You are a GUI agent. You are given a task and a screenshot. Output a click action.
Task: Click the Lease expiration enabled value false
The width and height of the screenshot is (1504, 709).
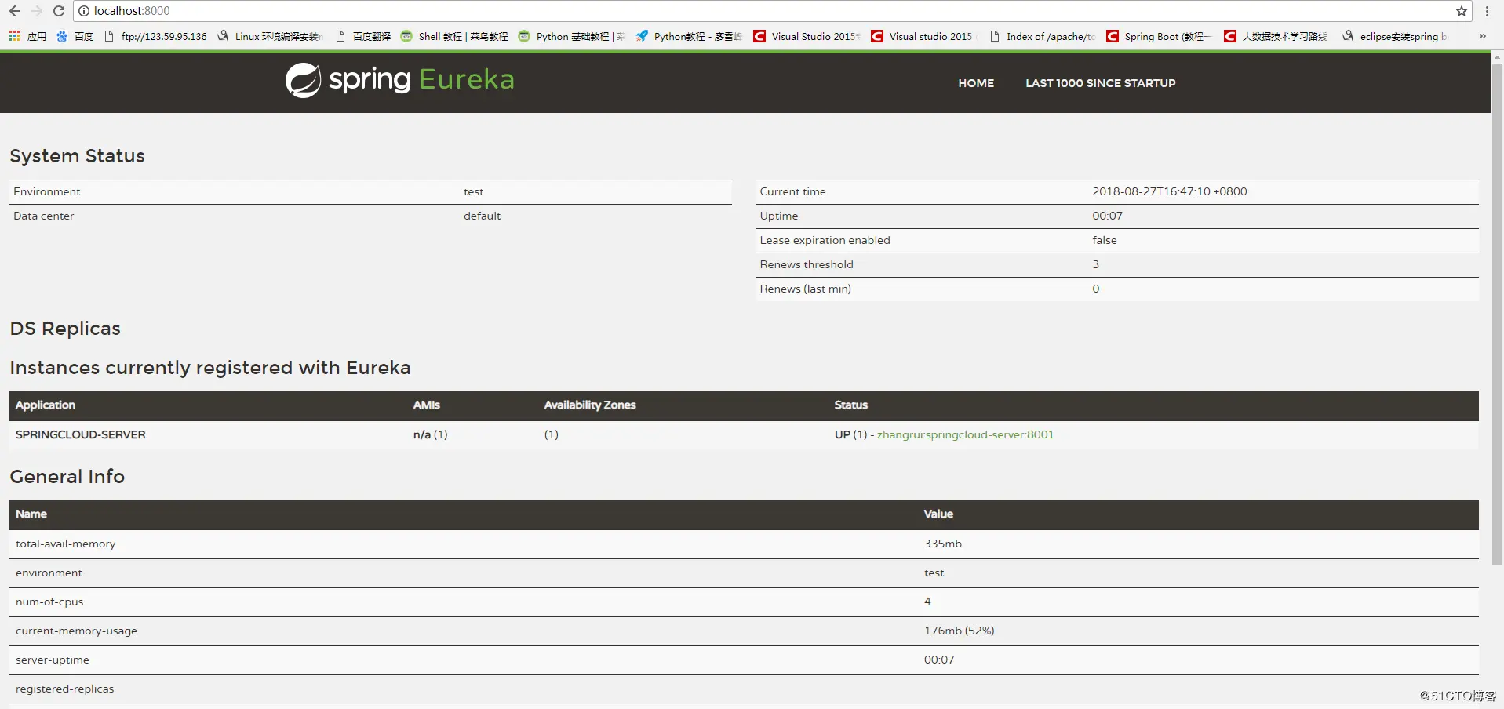1105,240
